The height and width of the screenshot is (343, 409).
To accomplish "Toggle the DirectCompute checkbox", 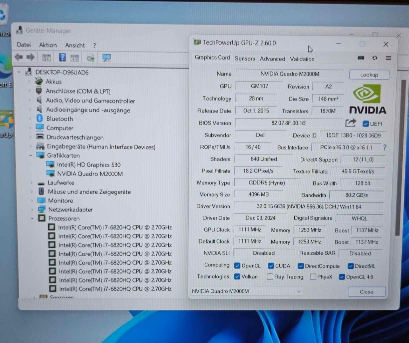I will click(301, 266).
